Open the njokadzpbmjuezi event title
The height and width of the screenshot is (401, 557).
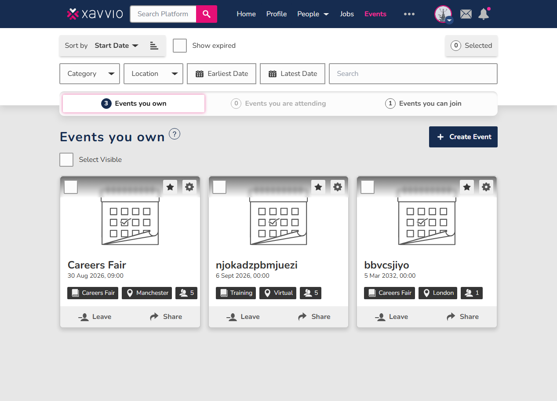click(257, 265)
